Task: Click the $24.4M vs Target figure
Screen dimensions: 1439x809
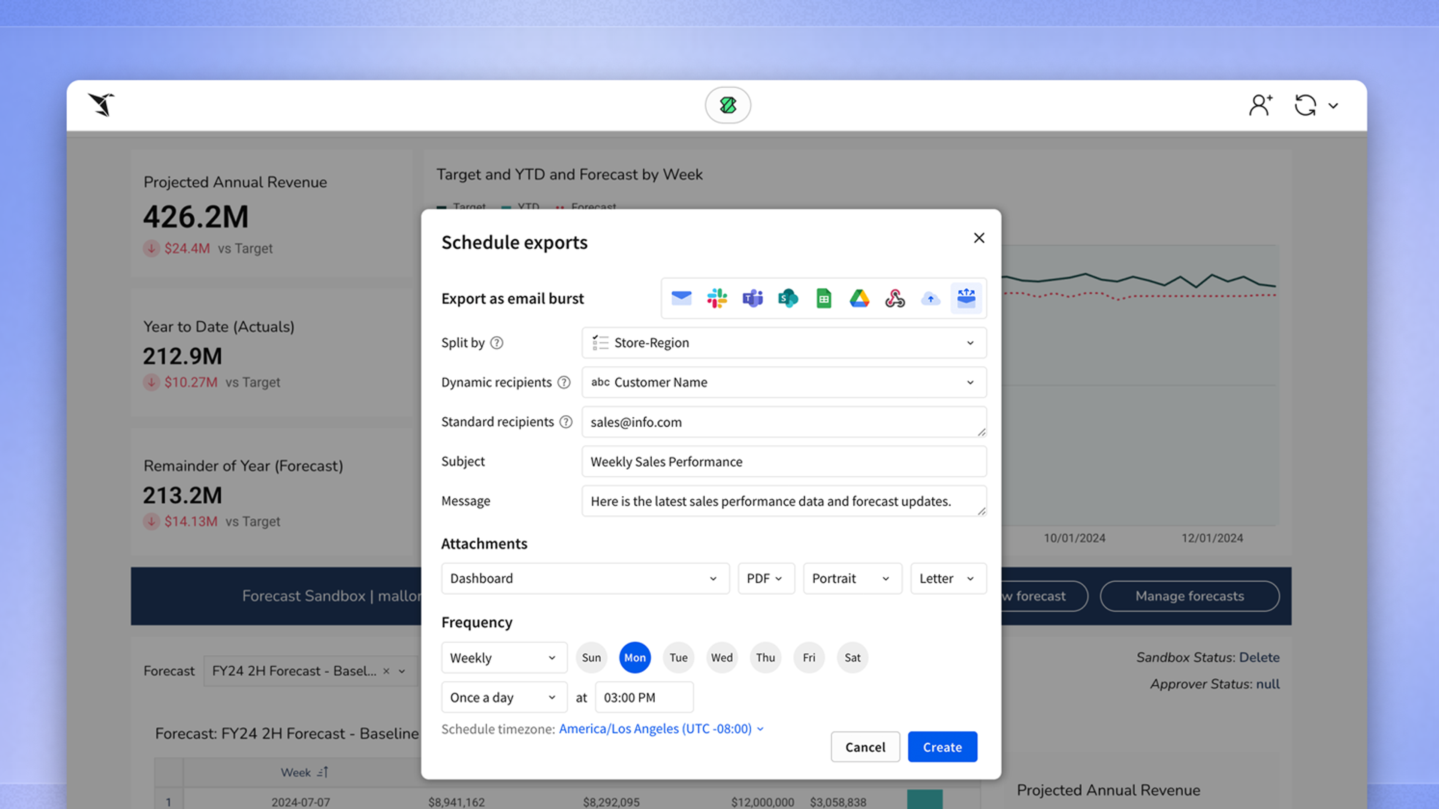Action: pyautogui.click(x=187, y=248)
